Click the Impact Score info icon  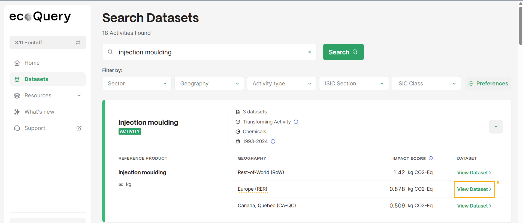(x=431, y=158)
